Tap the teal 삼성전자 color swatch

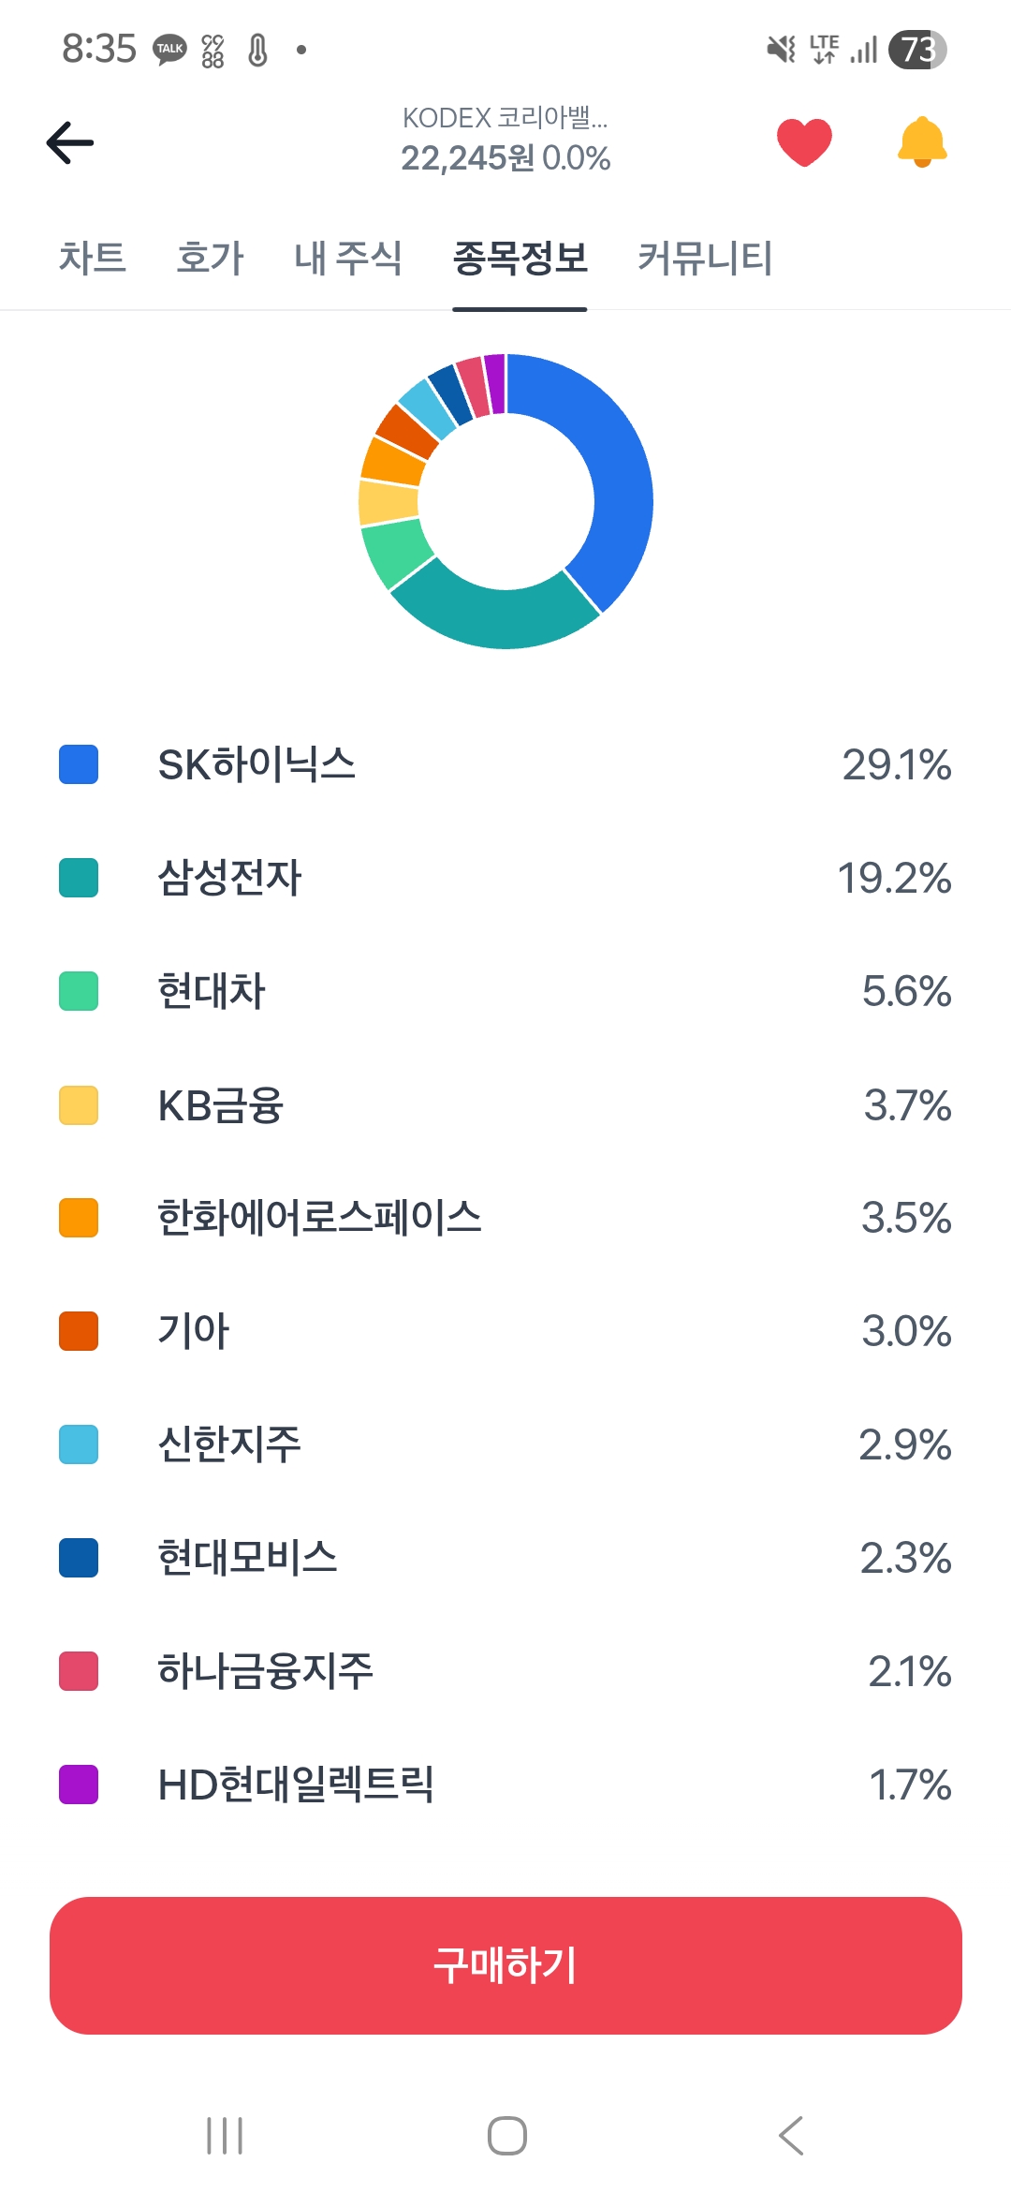79,878
